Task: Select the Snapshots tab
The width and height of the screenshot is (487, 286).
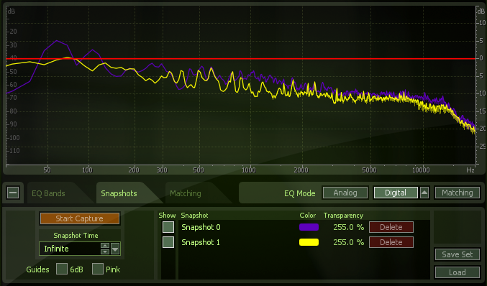Action: [119, 193]
